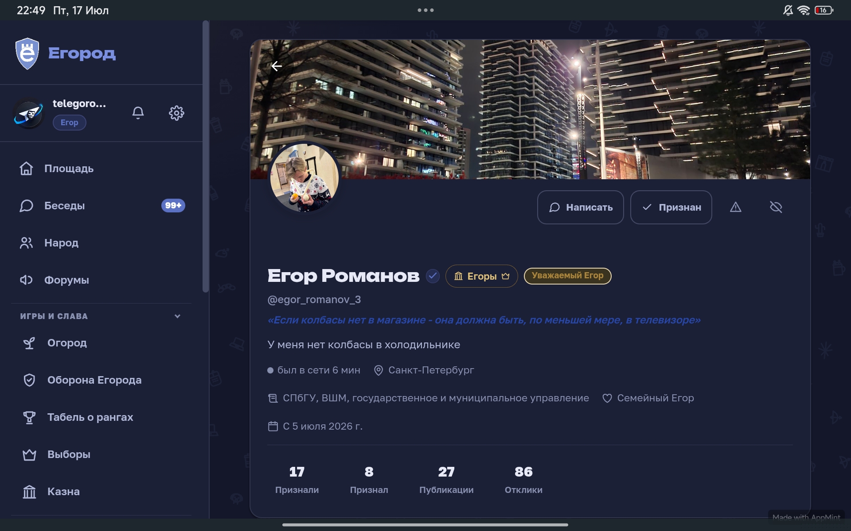Open the telegoro account profile avatar
Viewport: 851px width, 531px height.
pos(28,113)
